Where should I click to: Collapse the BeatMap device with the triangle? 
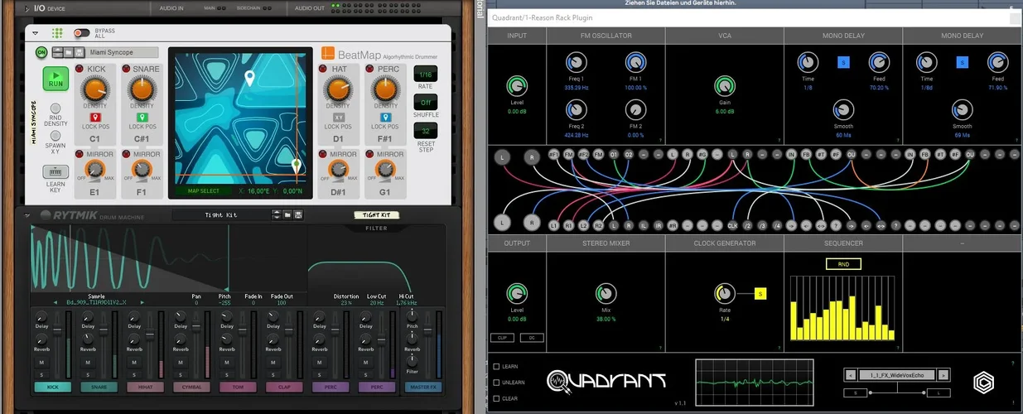tap(36, 33)
